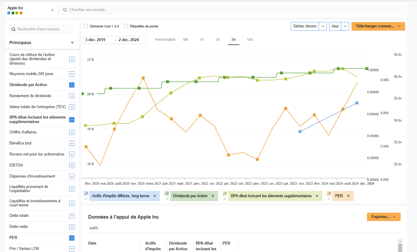
Task: Select the 3A range tab
Action: pos(218,40)
